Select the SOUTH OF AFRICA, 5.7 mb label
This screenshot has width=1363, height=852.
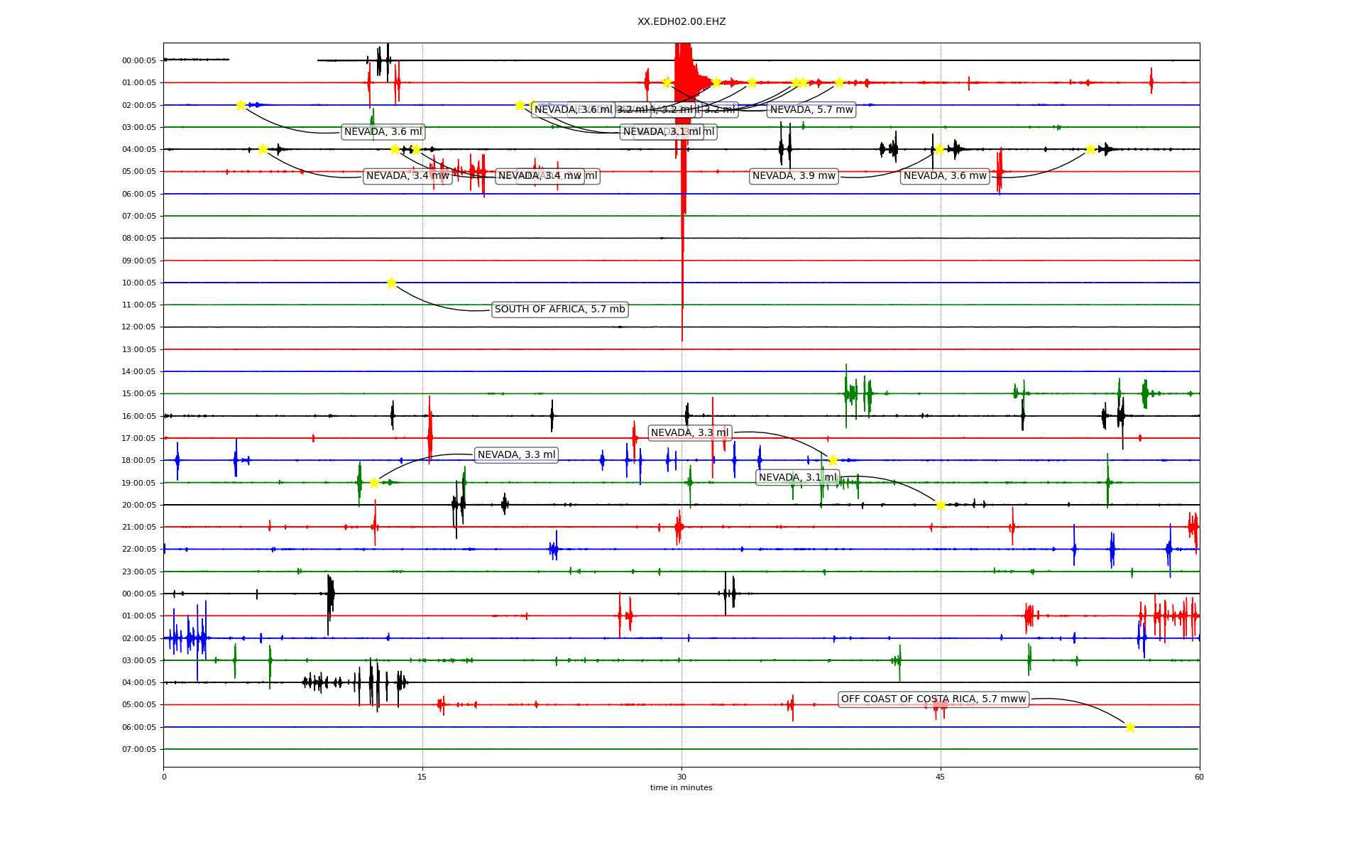tap(559, 310)
